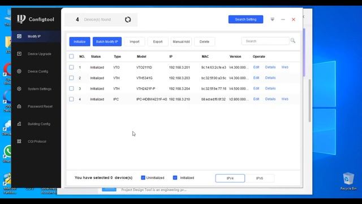Viewport: 362px width, 204px height.
Task: Open System Settings menu label
Action: click(x=40, y=89)
